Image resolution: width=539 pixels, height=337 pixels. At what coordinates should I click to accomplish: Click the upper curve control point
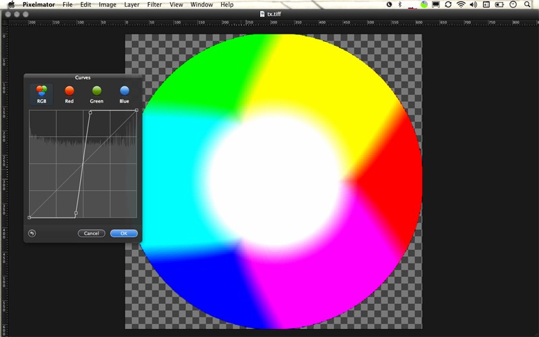(90, 112)
